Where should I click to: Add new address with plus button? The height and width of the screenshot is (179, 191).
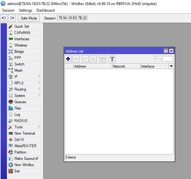pos(68,59)
